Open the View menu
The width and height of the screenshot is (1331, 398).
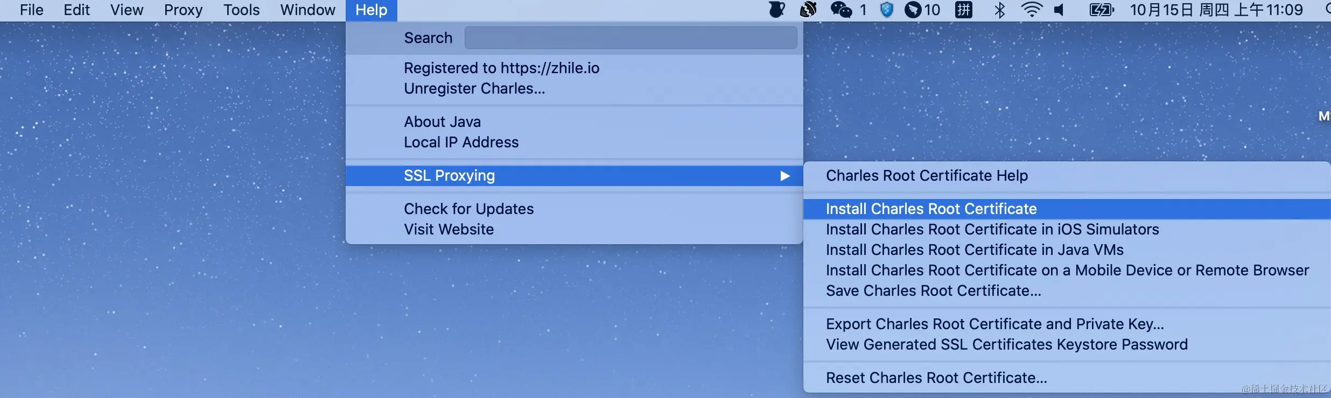127,10
